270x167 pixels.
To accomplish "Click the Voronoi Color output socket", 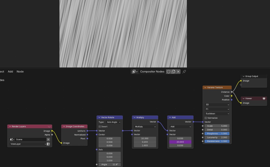I will coord(232,96).
